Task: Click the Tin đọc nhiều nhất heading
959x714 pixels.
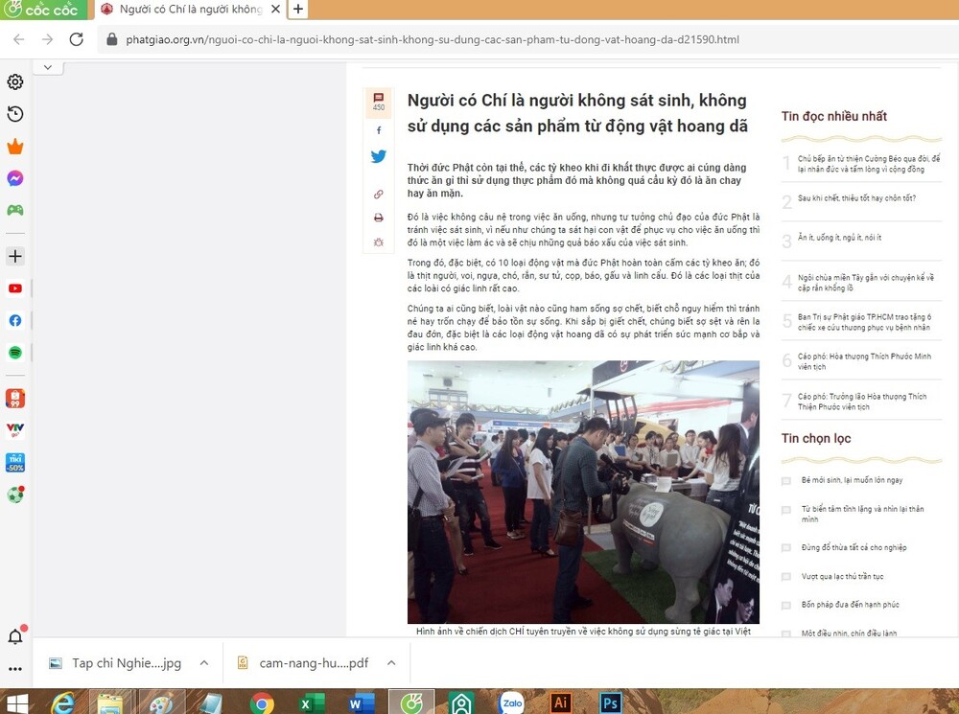Action: point(833,116)
